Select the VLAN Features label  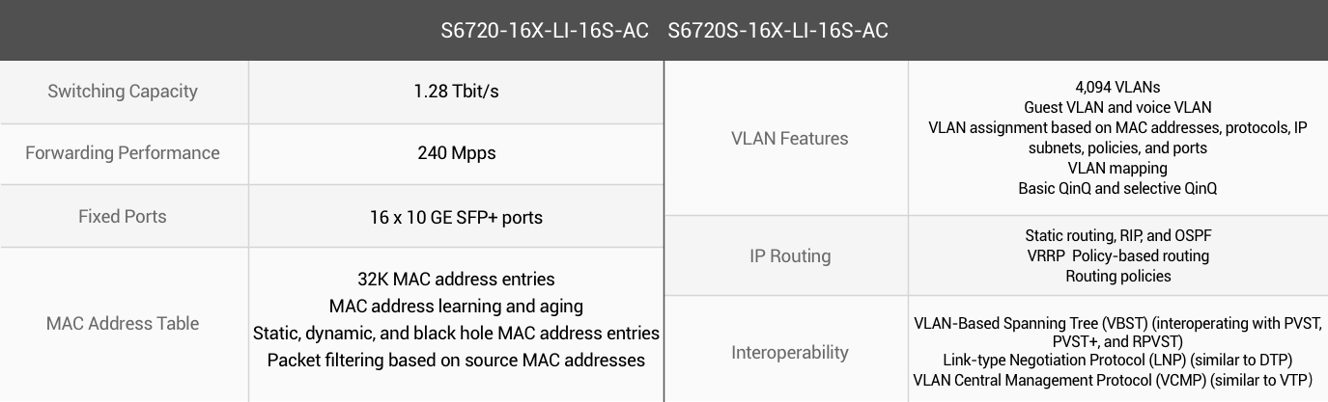tap(790, 139)
